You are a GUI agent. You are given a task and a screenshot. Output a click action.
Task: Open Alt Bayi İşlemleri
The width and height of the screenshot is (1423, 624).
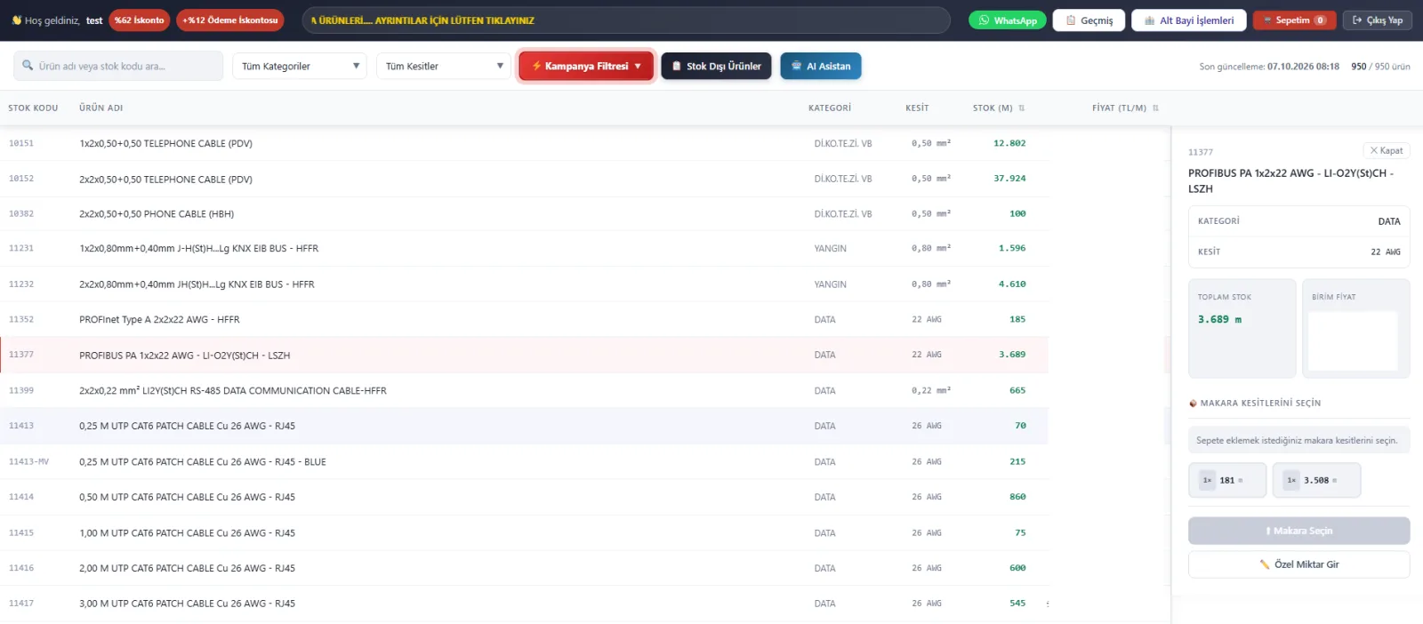[1189, 20]
